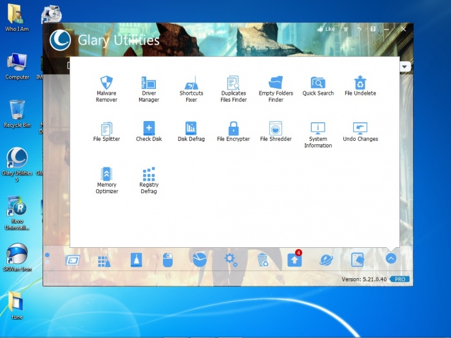Open the help question mark menu

[x=373, y=29]
